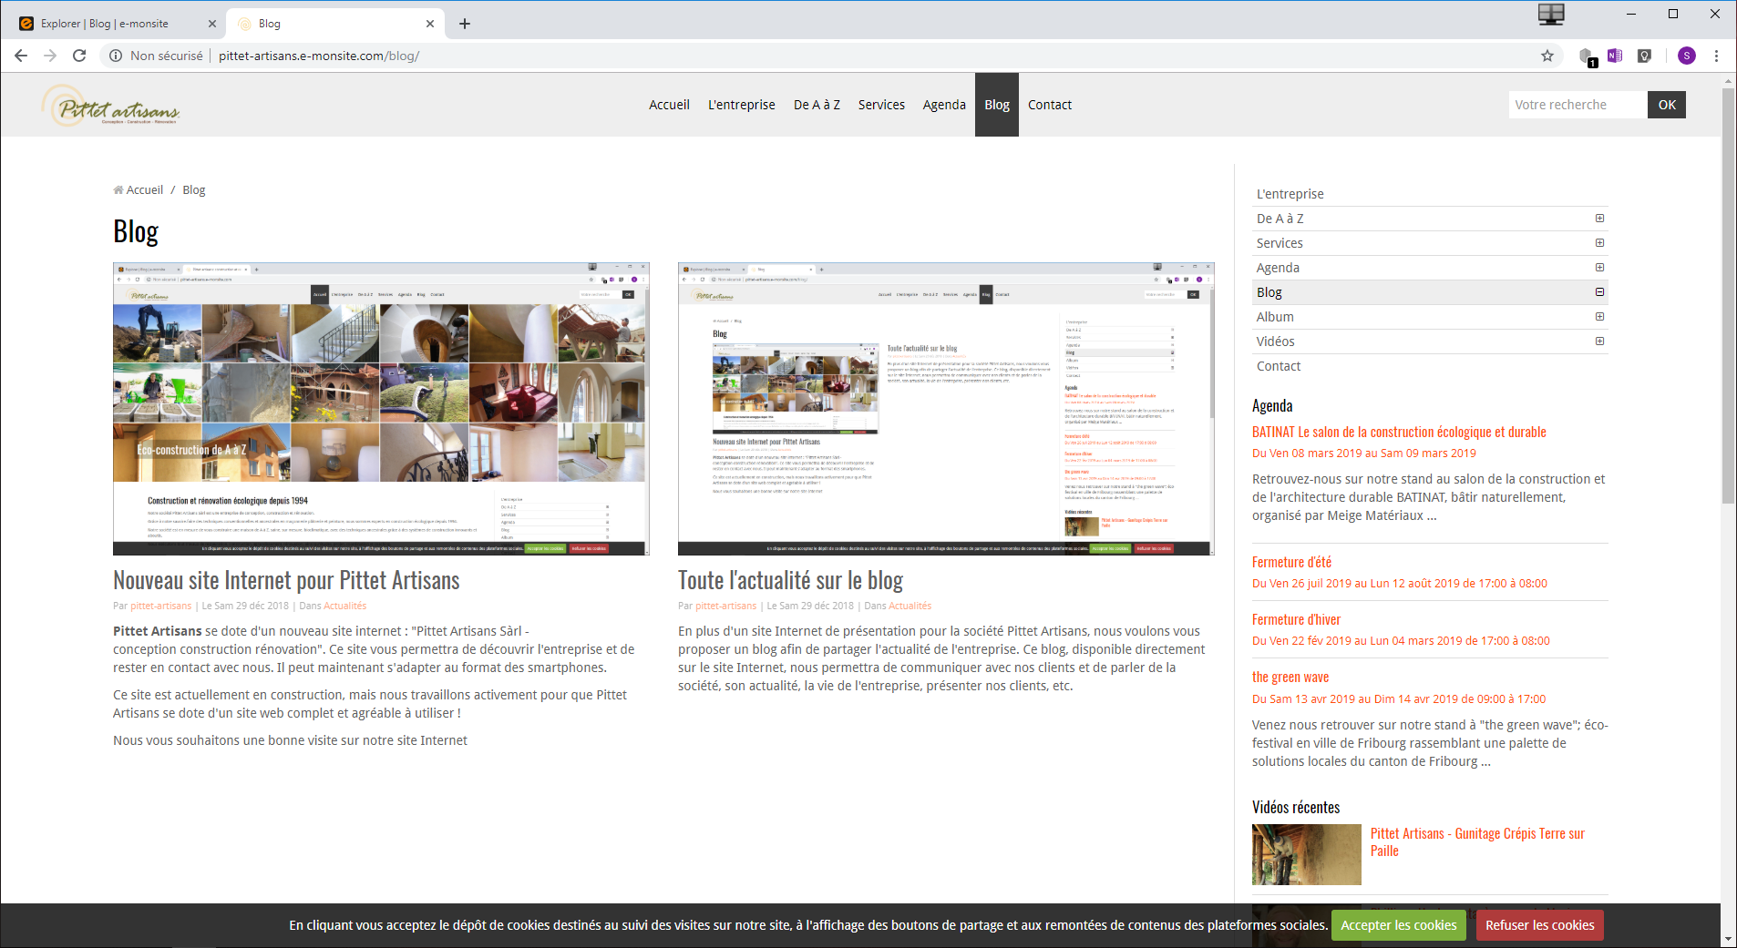The width and height of the screenshot is (1737, 948).
Task: Expand the De A à Z sidebar section
Action: (x=1599, y=219)
